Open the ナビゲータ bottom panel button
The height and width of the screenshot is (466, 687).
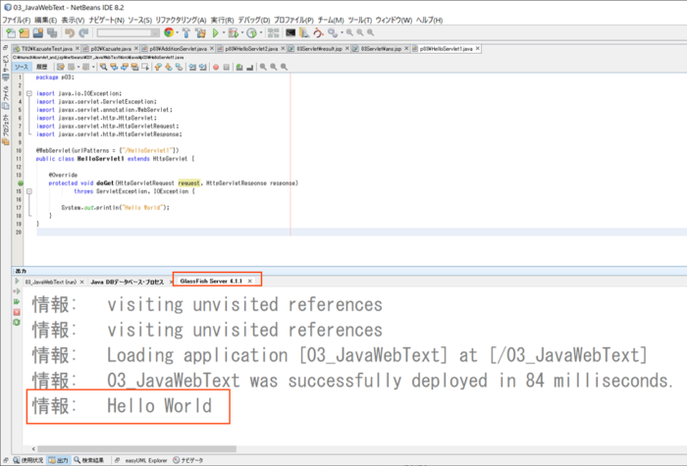click(x=188, y=460)
